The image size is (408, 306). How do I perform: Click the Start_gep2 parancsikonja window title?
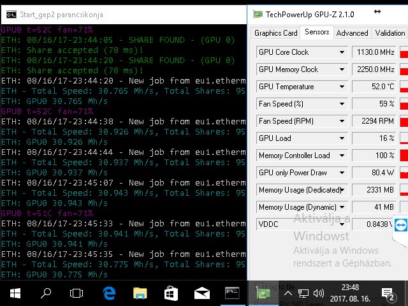click(61, 15)
